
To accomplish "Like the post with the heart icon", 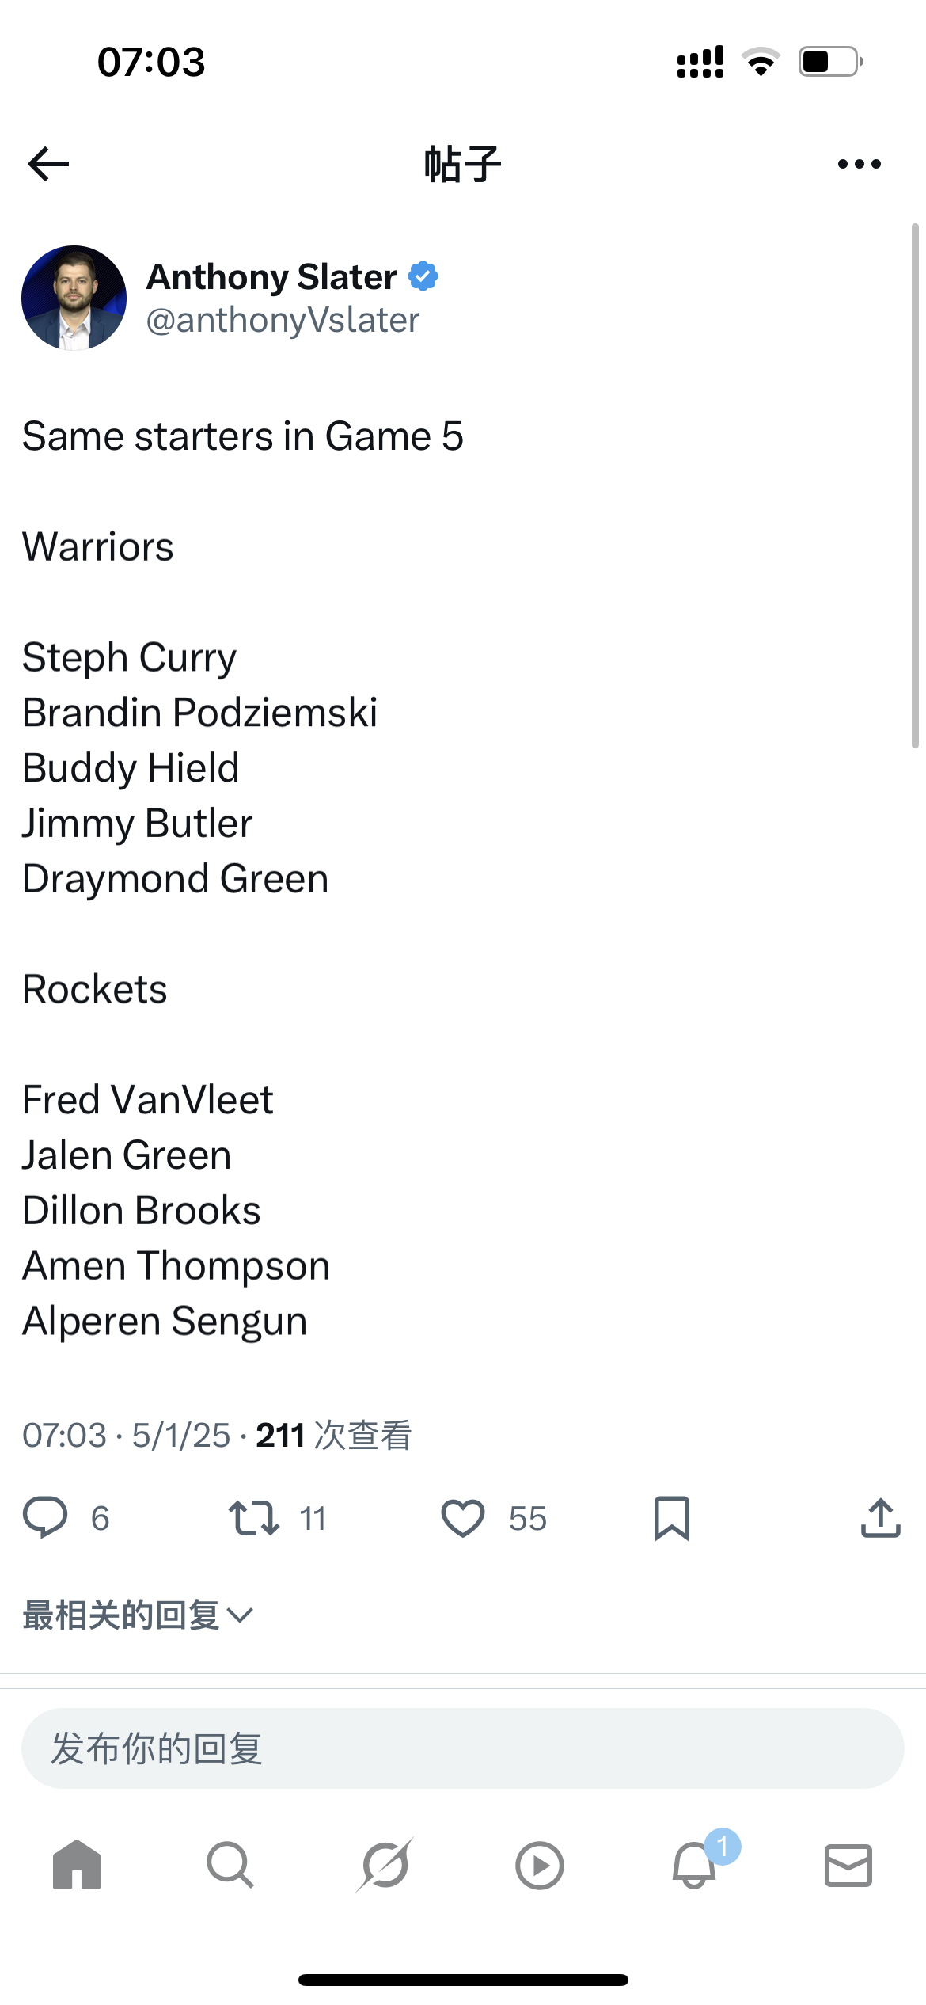I will pyautogui.click(x=463, y=1518).
